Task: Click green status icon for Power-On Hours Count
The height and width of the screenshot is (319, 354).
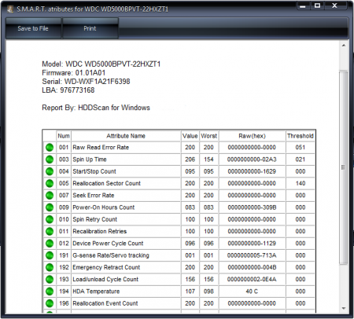Action: (x=50, y=207)
